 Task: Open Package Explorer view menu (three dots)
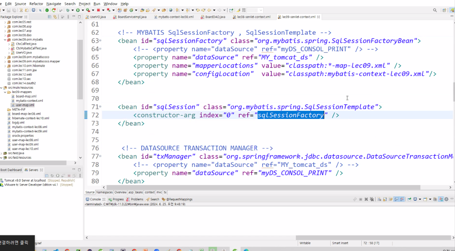[x=68, y=17]
